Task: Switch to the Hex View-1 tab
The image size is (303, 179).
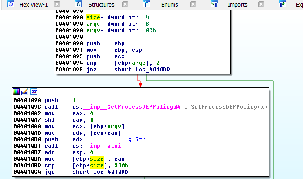Action: click(x=34, y=5)
